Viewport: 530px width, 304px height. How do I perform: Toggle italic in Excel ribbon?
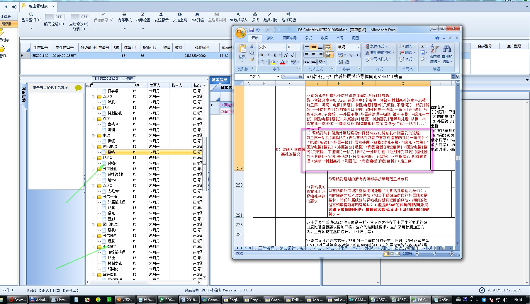[268, 55]
